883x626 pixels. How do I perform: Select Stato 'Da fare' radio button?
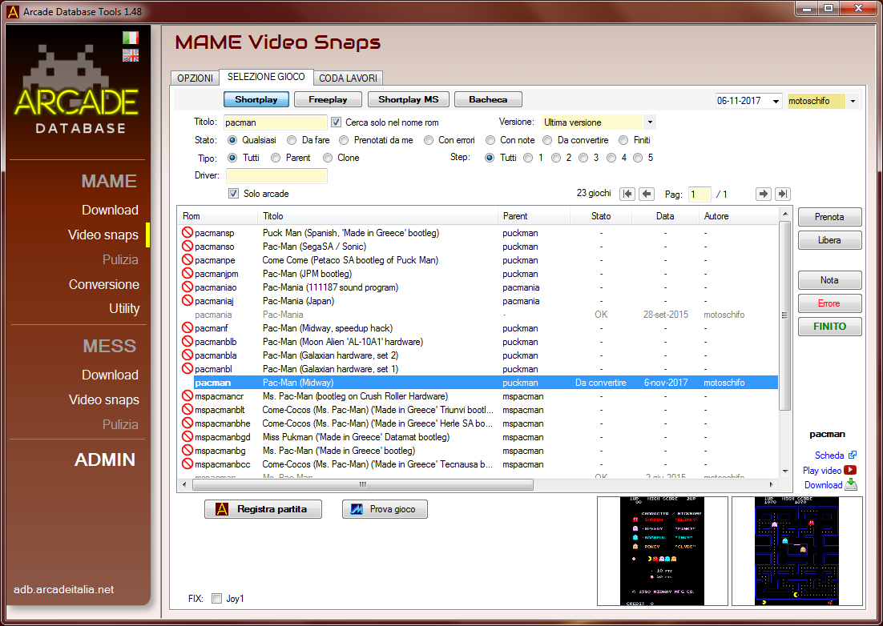point(292,140)
